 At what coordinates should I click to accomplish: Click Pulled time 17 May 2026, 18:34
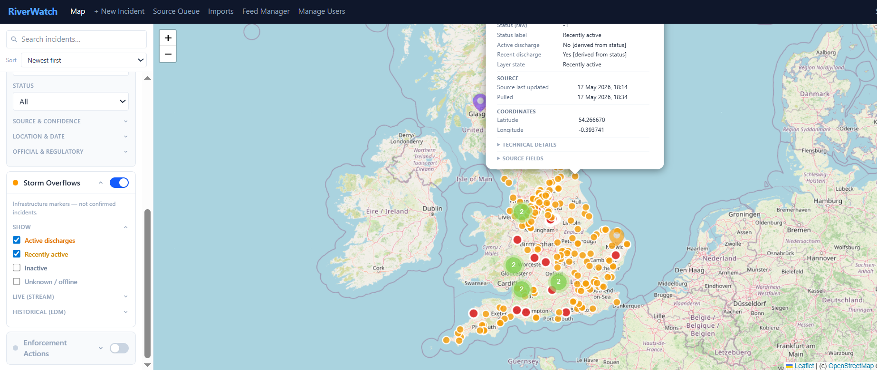click(x=602, y=97)
